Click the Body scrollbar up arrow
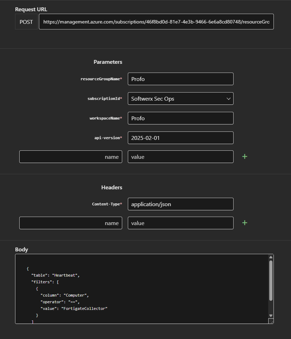 (271, 257)
